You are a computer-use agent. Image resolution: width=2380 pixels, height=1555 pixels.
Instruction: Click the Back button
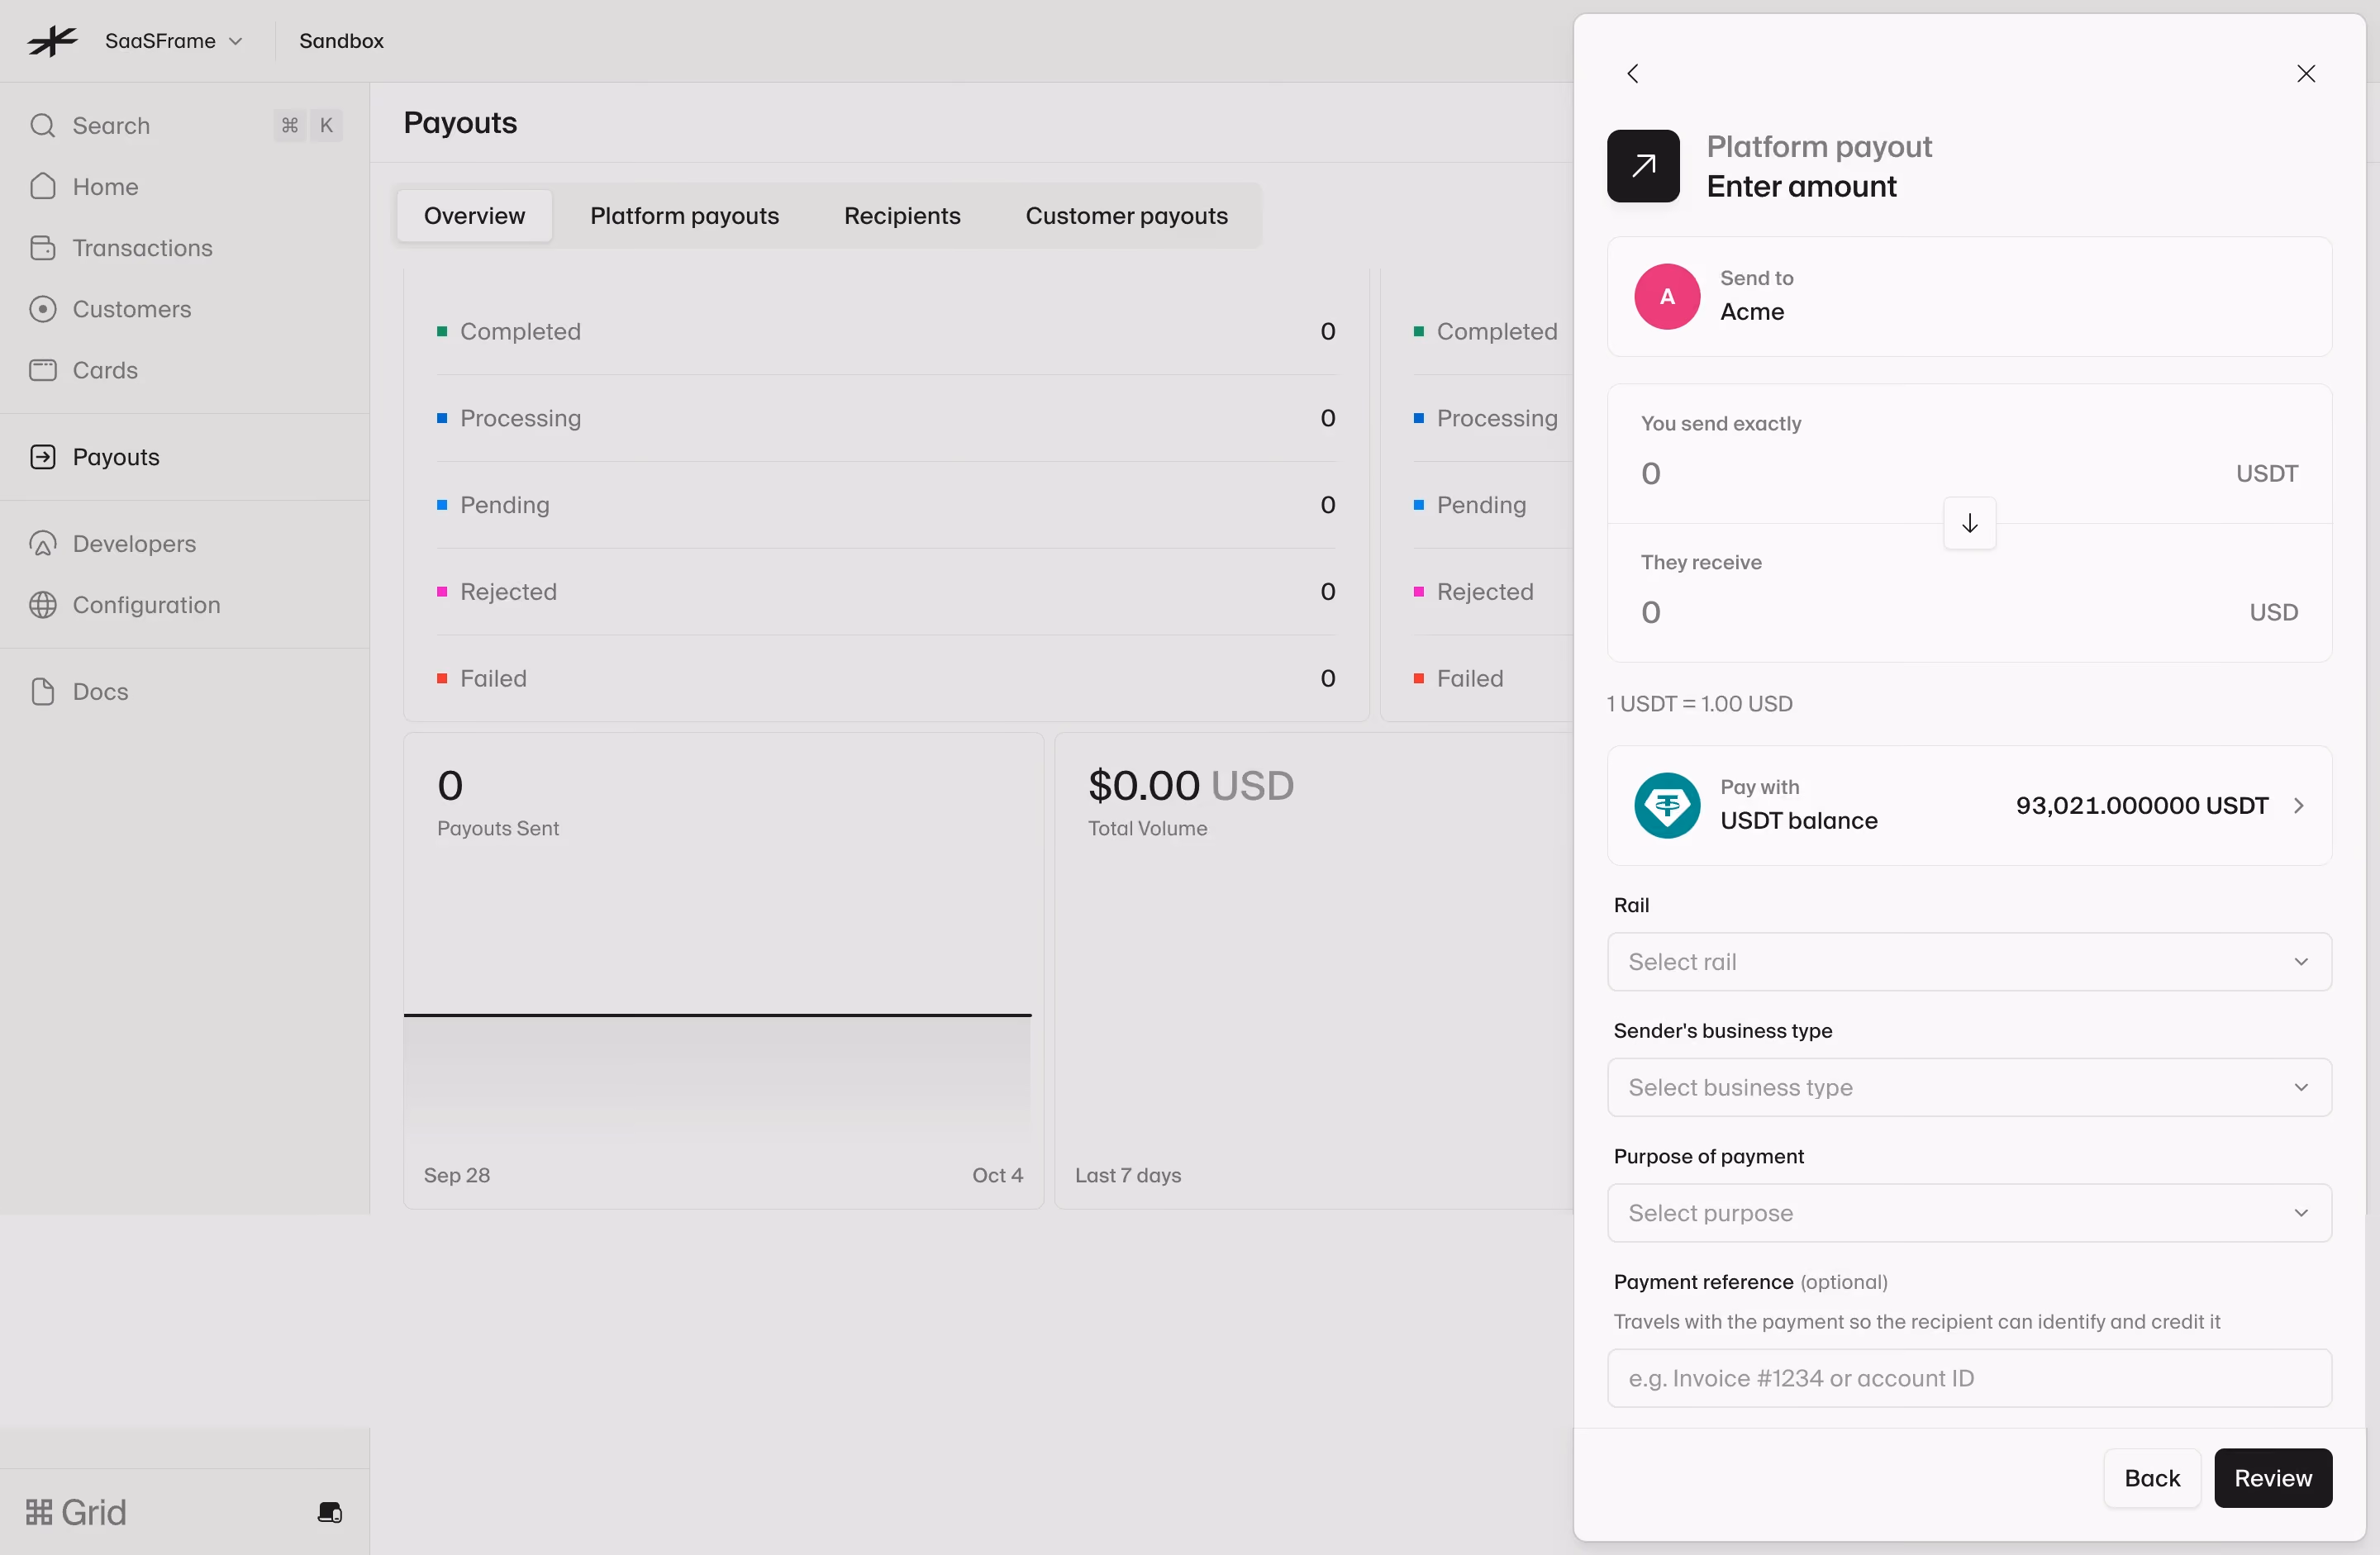click(2151, 1477)
